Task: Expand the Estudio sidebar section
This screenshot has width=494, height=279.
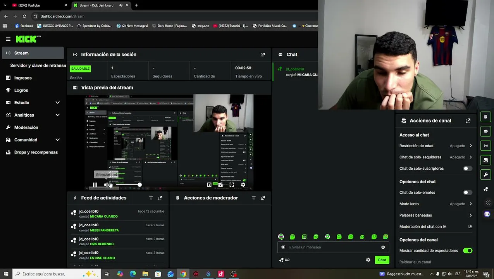Action: pos(57,103)
